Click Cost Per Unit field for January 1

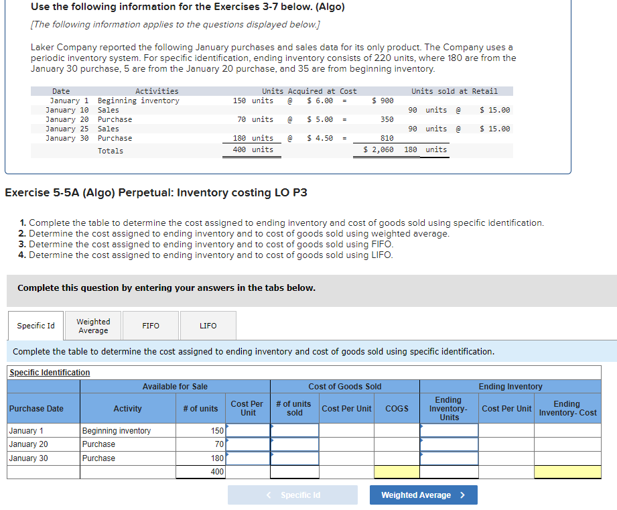tap(248, 430)
